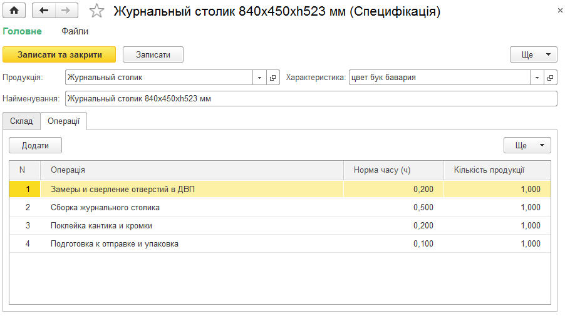
Task: Select the Операції tab
Action: [x=63, y=121]
